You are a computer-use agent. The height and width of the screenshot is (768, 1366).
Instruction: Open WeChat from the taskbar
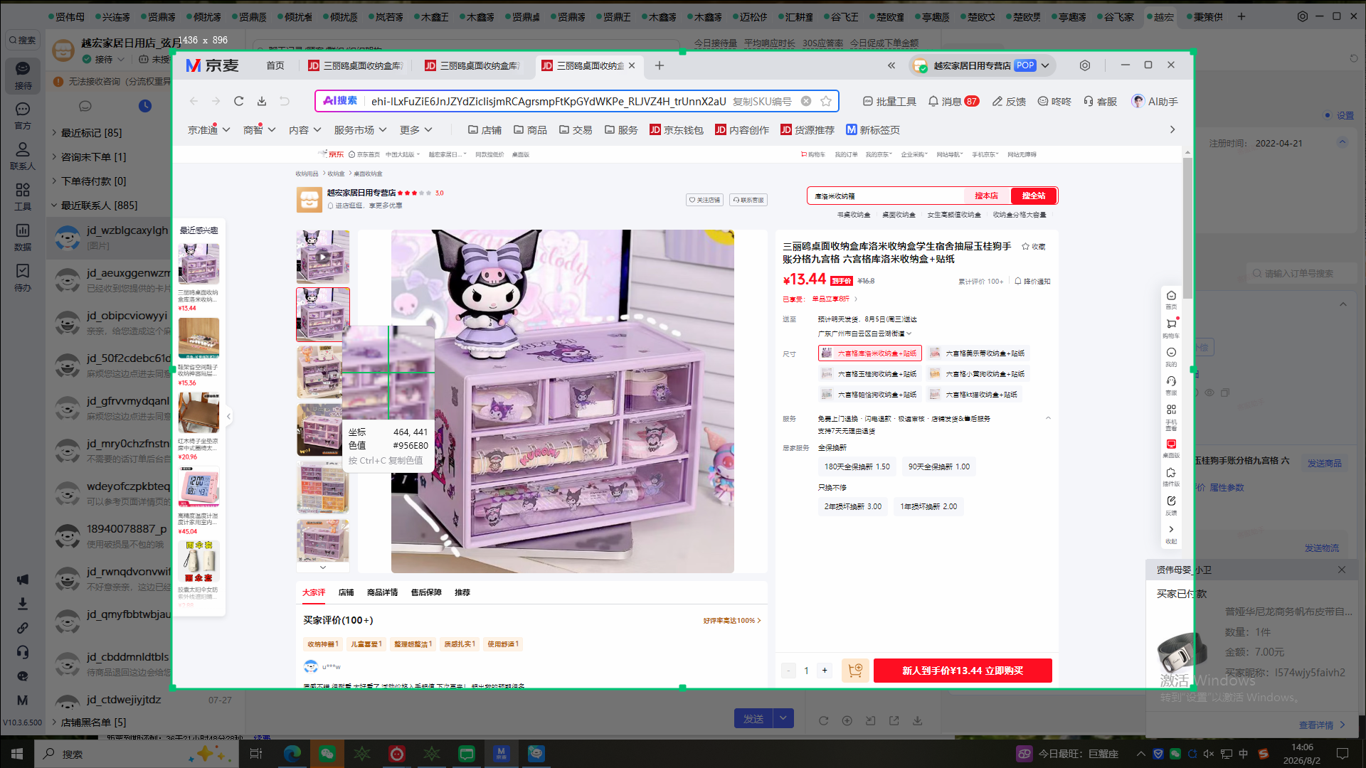pos(327,754)
